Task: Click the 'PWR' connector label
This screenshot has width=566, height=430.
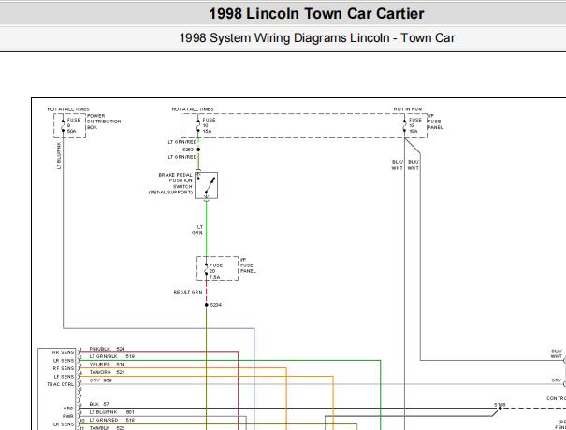Action: (68, 416)
